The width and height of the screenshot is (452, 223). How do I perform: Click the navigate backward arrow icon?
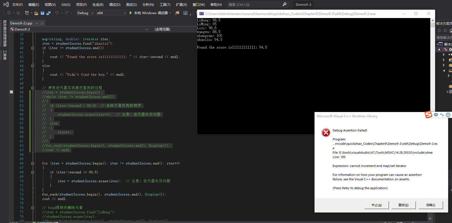point(9,13)
